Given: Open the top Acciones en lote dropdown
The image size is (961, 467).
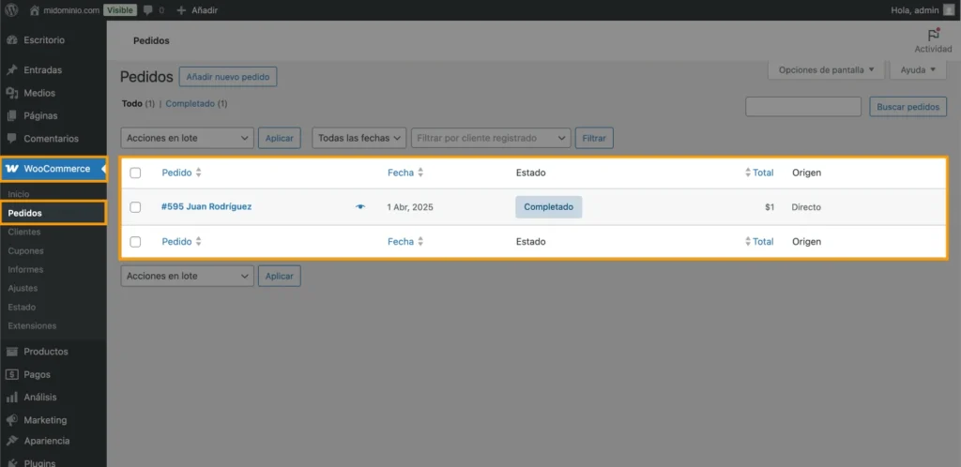Looking at the screenshot, I should pos(188,139).
